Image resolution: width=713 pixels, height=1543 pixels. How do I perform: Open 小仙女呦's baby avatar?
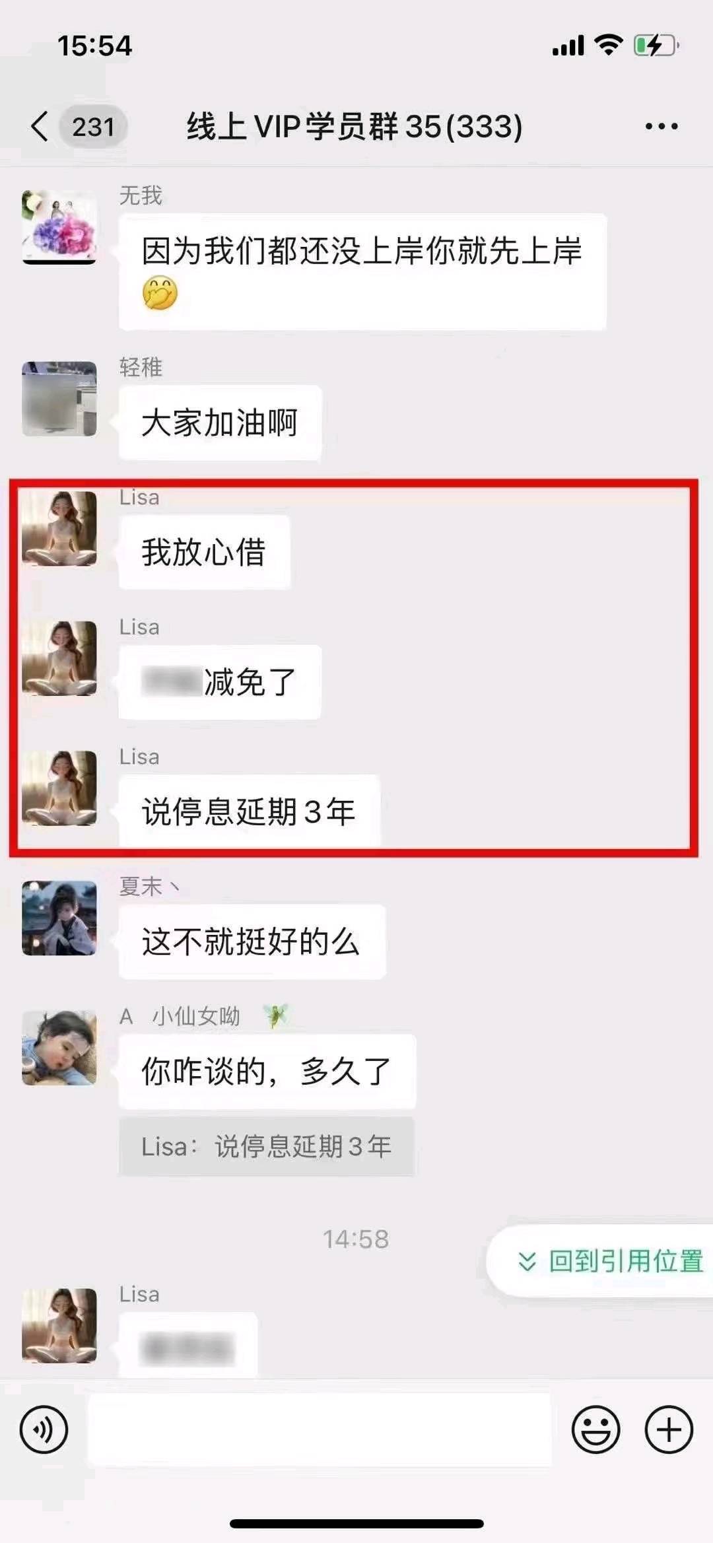(59, 1048)
